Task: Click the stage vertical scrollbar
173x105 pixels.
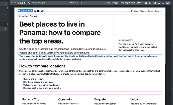Action: click(166, 36)
